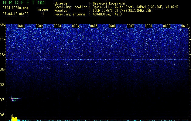This screenshot has width=191, height=121.
Task: Click the 0602 time marker
Action: [39, 26]
